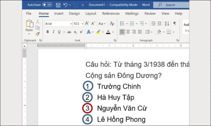
Task: Open the References tab
Action: pyautogui.click(x=111, y=14)
